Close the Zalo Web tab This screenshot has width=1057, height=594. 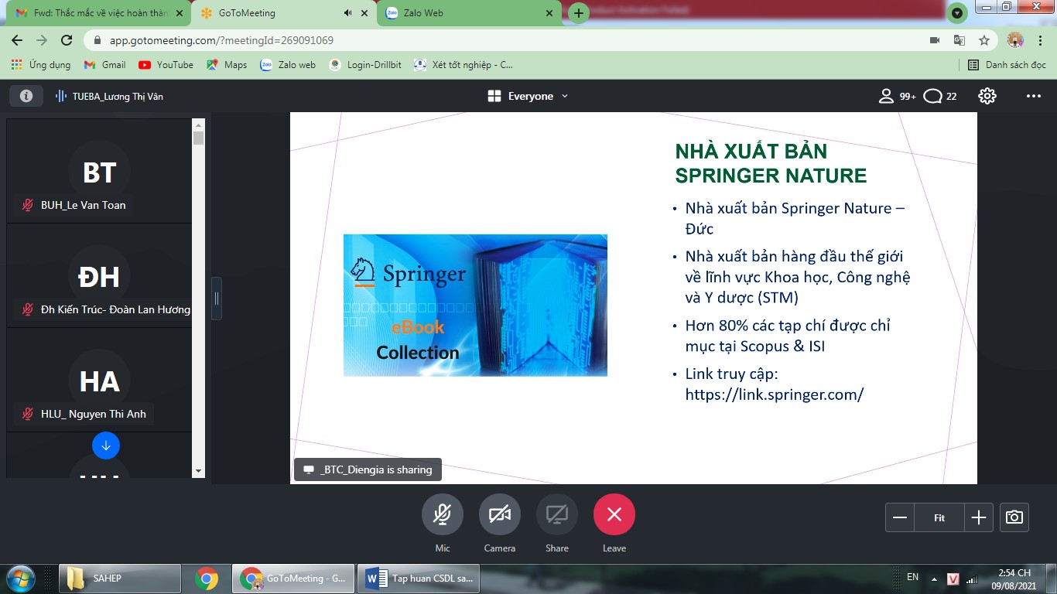coord(550,13)
